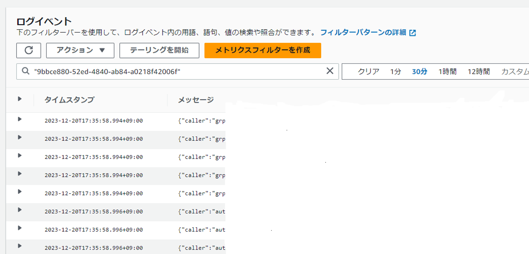The image size is (529, 254).
Task: Expand the first 17:35:58.996 log row
Action: (x=20, y=210)
